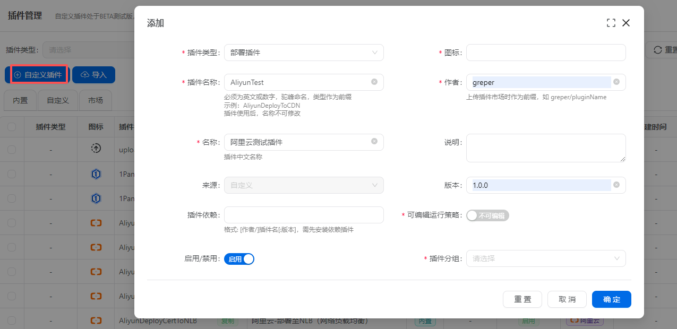The width and height of the screenshot is (677, 329).
Task: Click the upload plugin row icon
Action: point(96,149)
